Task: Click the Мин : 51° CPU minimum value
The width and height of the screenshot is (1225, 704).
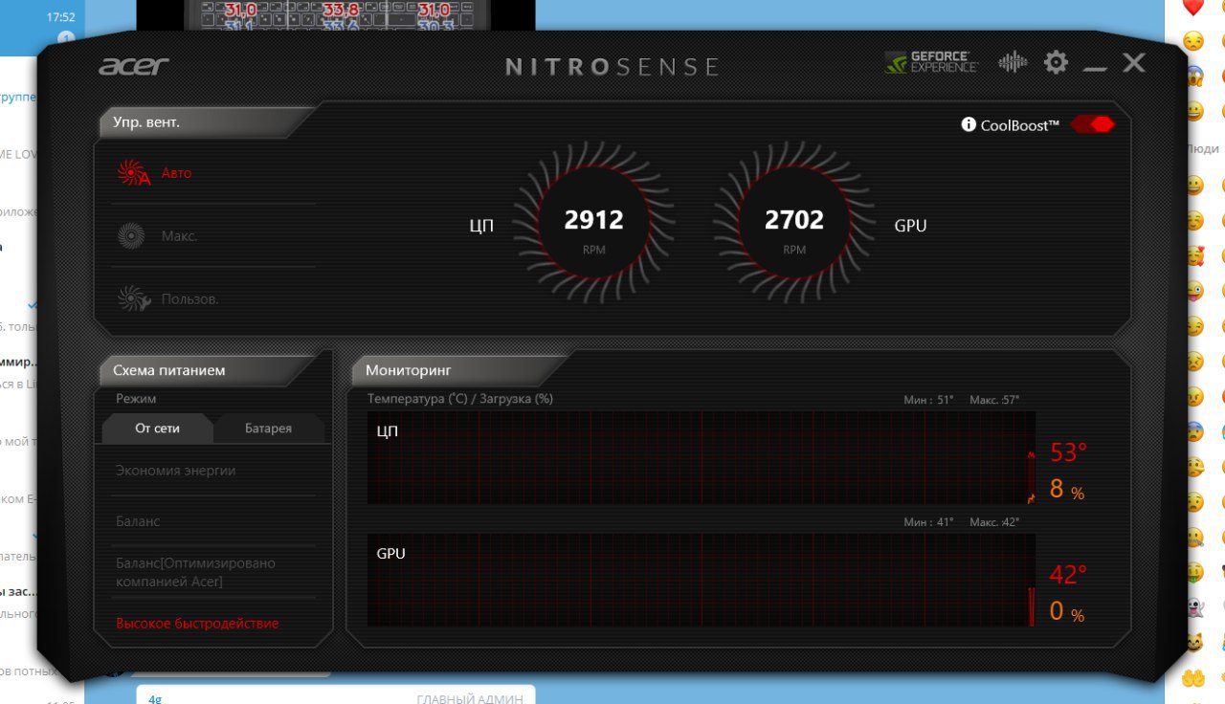Action: click(928, 400)
